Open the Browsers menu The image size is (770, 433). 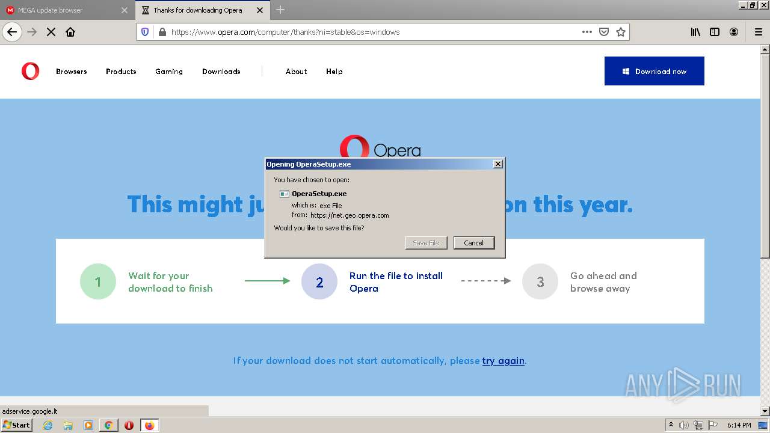tap(72, 72)
